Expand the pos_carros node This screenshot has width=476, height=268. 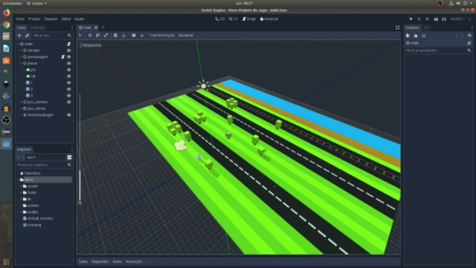click(x=21, y=109)
